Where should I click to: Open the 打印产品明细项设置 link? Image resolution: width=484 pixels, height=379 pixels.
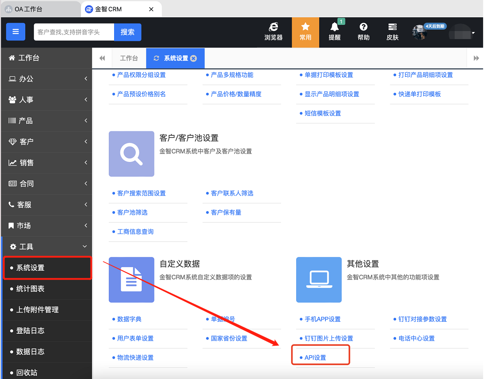[426, 75]
